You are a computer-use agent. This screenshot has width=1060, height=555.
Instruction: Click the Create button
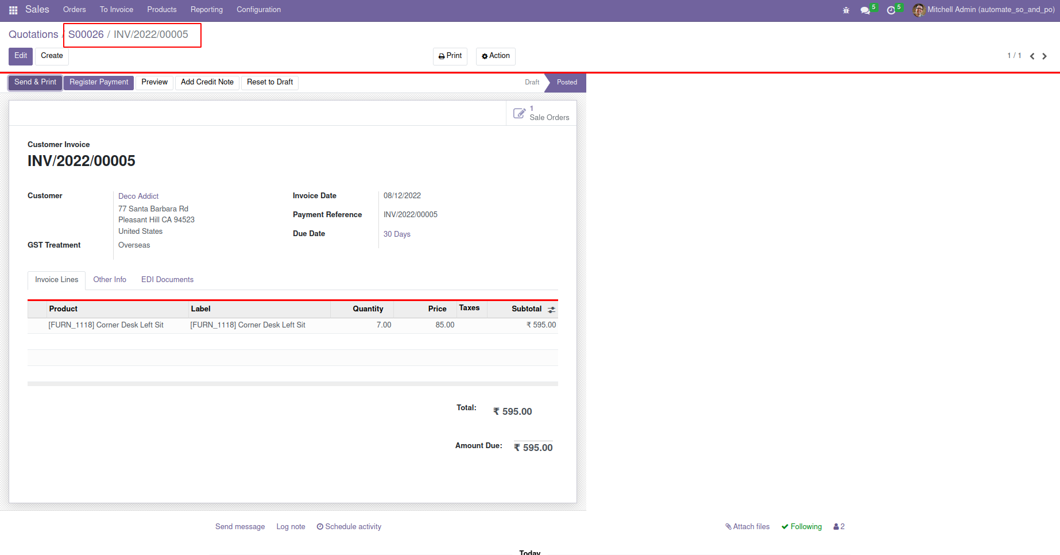point(52,56)
